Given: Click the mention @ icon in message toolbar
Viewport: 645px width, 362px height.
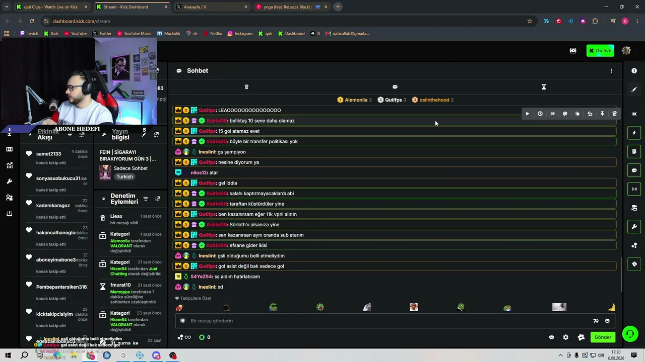Looking at the screenshot, I should pos(565,114).
